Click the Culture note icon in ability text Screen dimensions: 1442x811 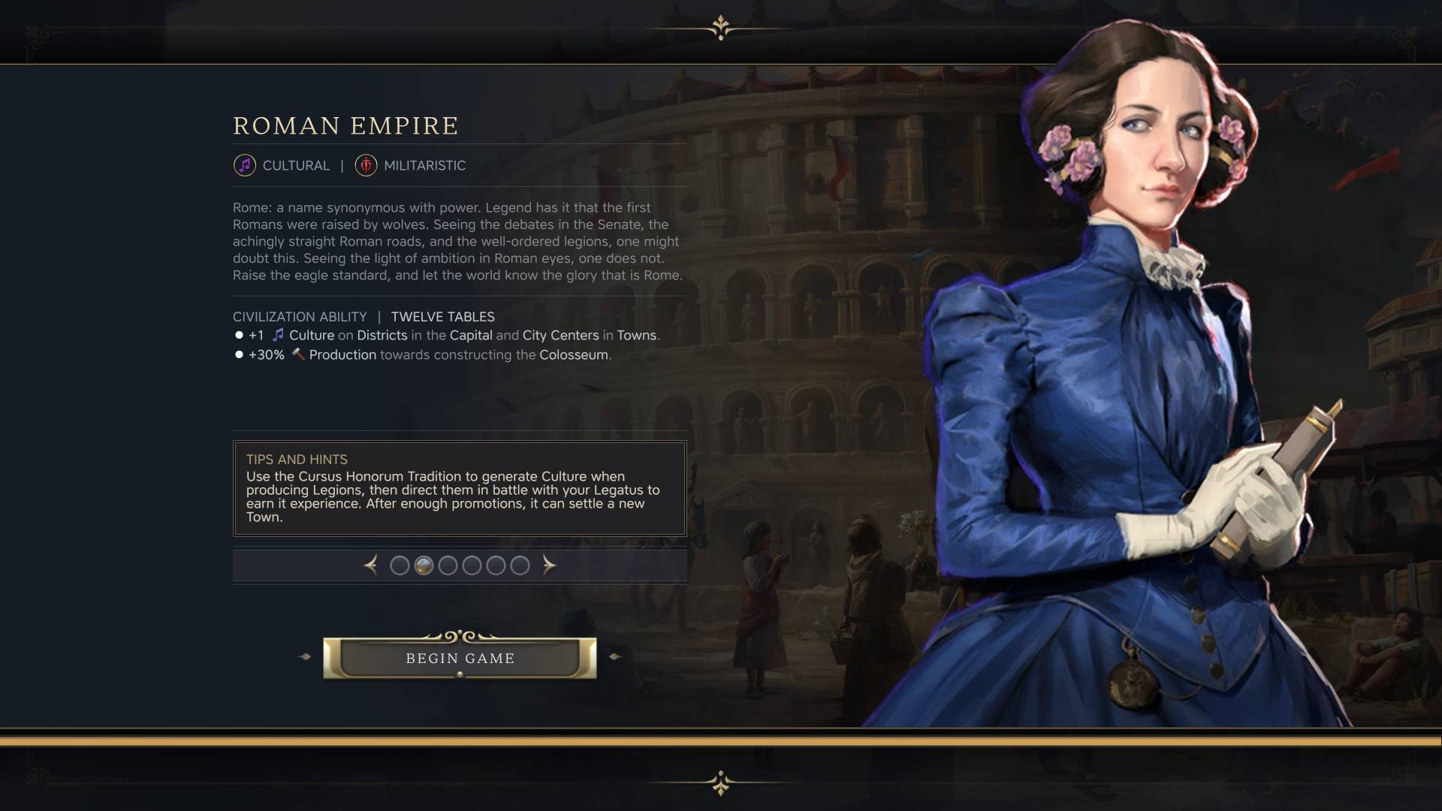coord(278,335)
